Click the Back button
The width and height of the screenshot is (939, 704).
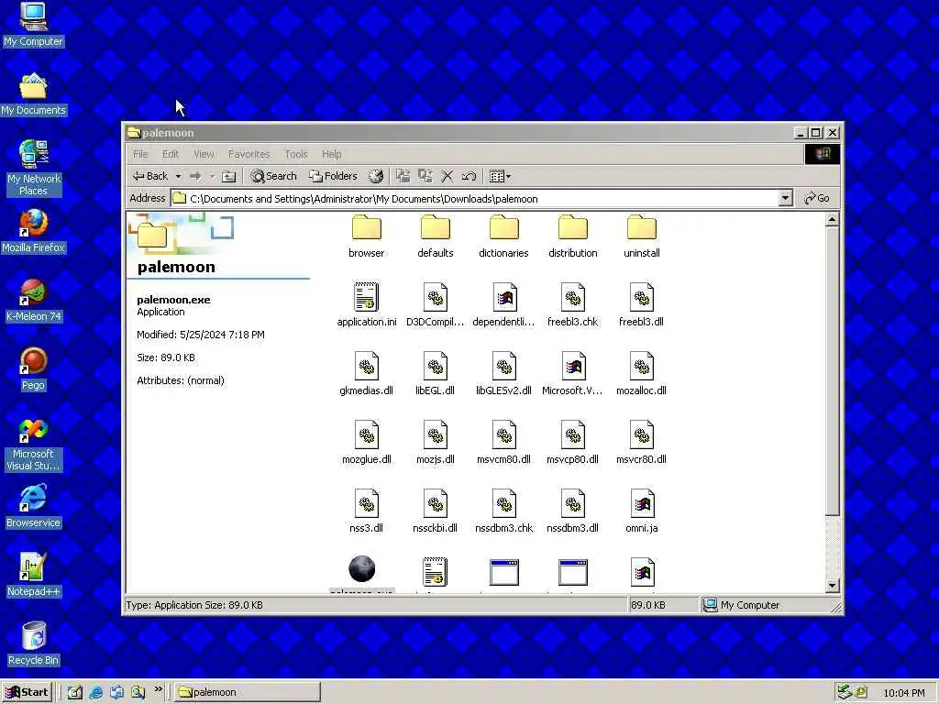coord(151,176)
